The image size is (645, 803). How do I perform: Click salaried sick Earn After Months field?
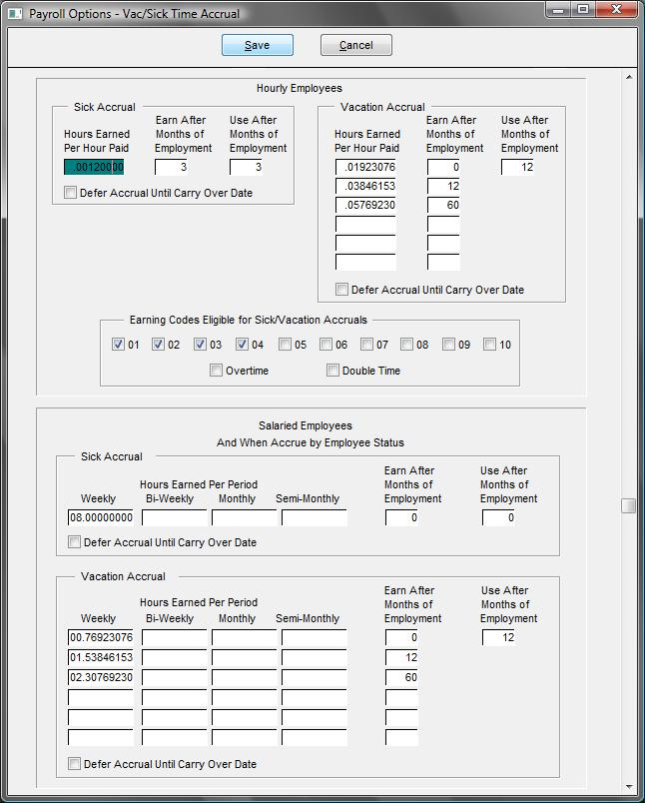401,517
